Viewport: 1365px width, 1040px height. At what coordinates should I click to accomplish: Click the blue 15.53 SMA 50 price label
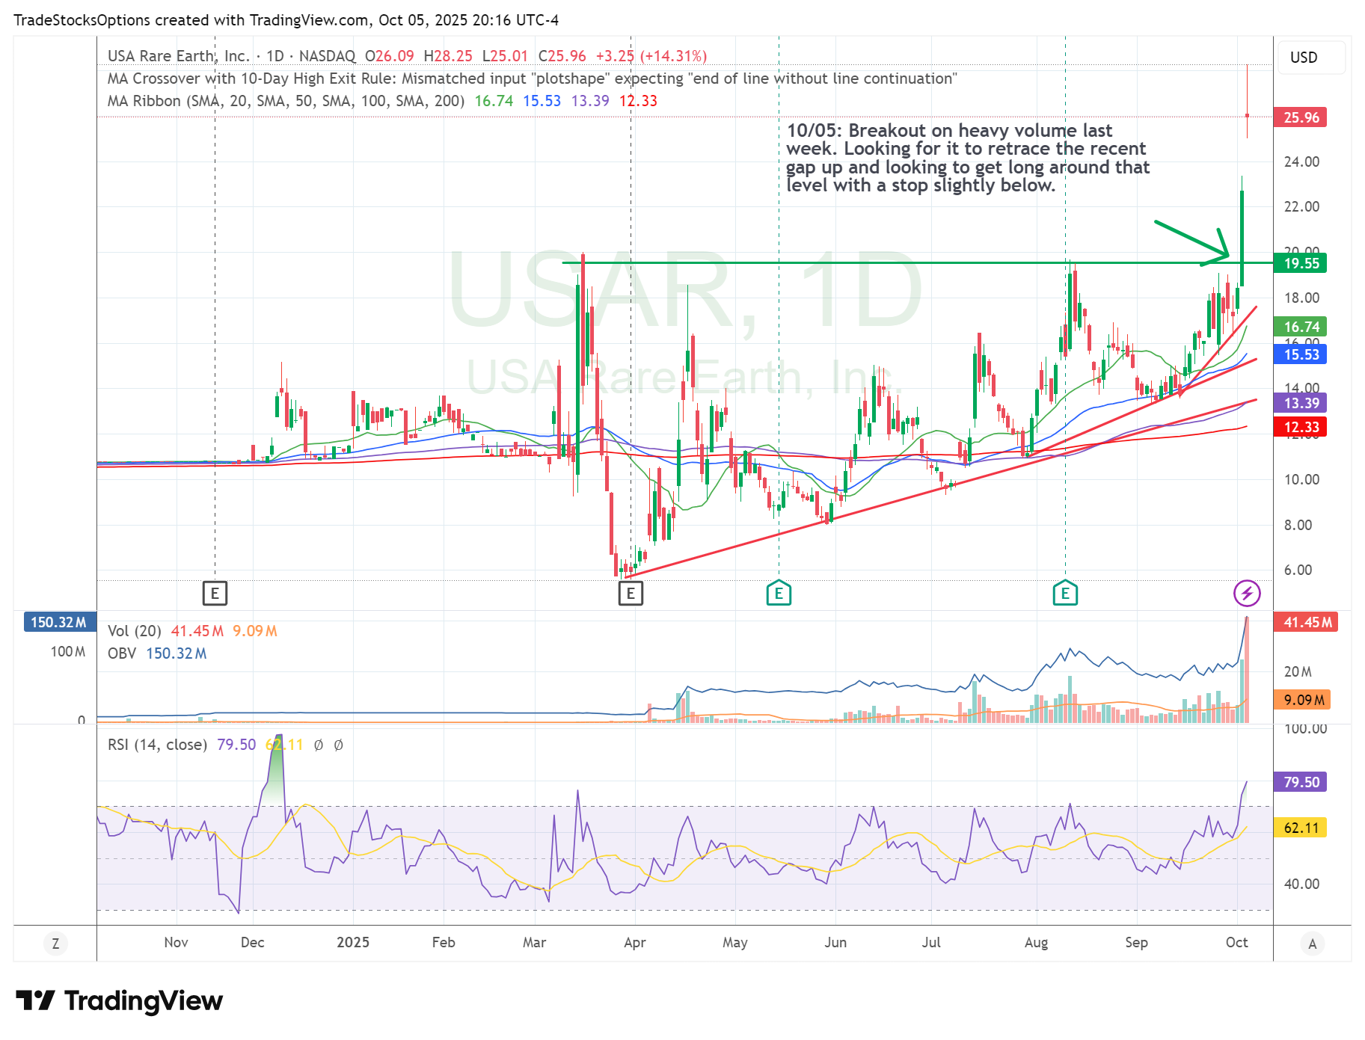[1301, 354]
